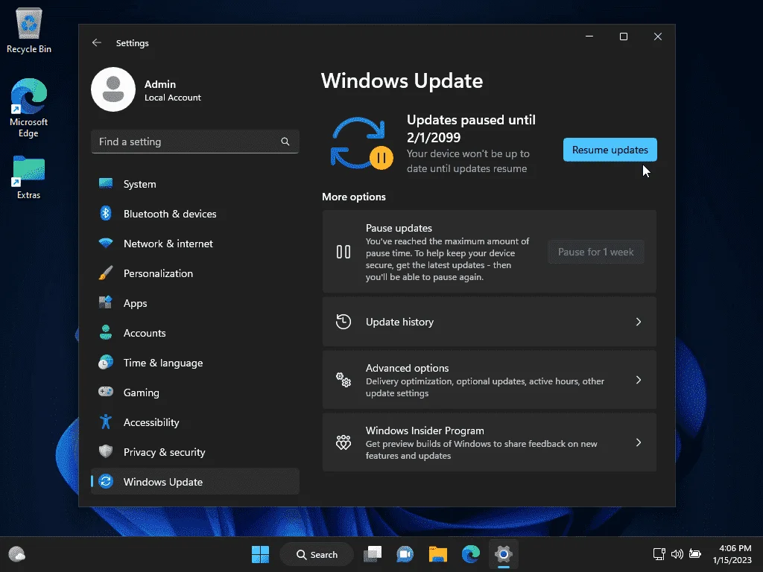Click the Update history clock icon
763x572 pixels.
pyautogui.click(x=343, y=322)
